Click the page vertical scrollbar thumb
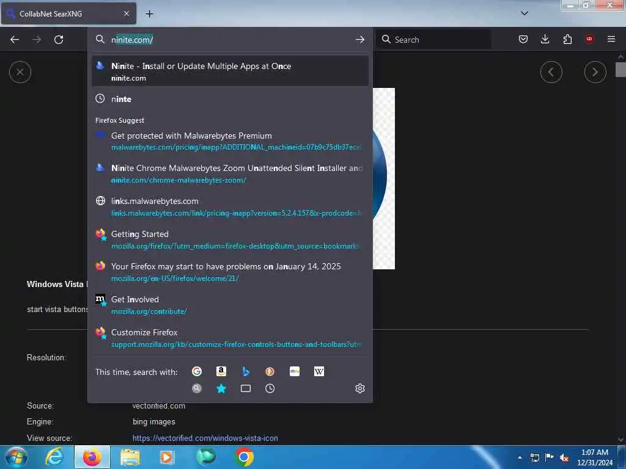The image size is (626, 469). (x=620, y=70)
